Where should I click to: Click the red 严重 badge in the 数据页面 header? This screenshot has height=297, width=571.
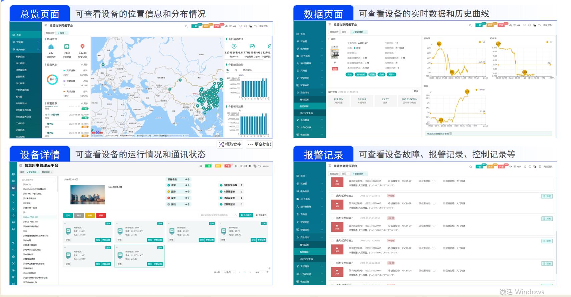502,25
